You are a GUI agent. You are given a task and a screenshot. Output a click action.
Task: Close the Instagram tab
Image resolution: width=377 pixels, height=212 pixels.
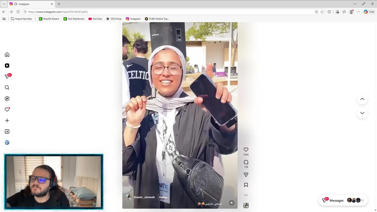pyautogui.click(x=52, y=4)
